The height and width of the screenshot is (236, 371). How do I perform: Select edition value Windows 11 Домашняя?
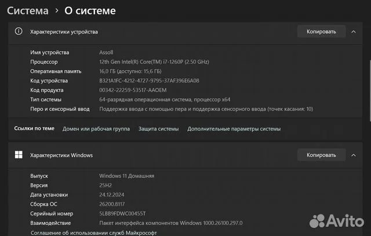[x=126, y=176]
